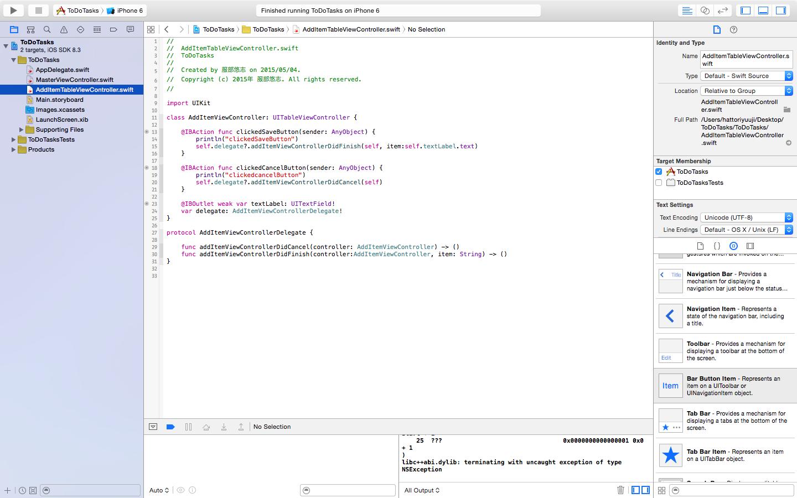Clear the console with trash icon
This screenshot has height=498, width=797.
[x=620, y=490]
